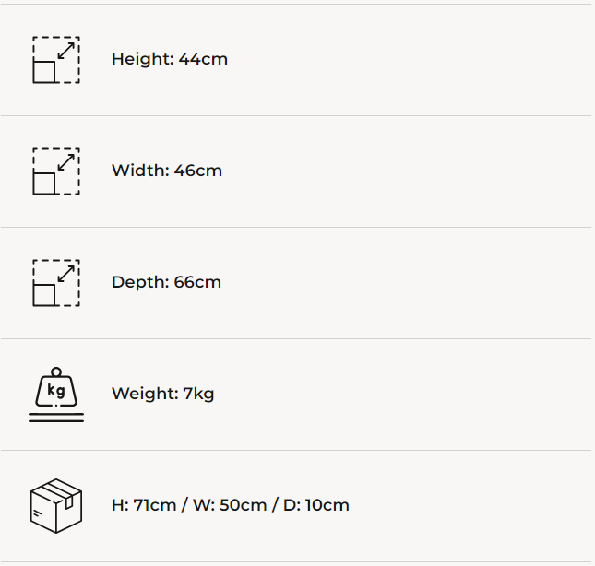Click the "44cm" height measurement
This screenshot has width=595, height=566.
tap(203, 59)
